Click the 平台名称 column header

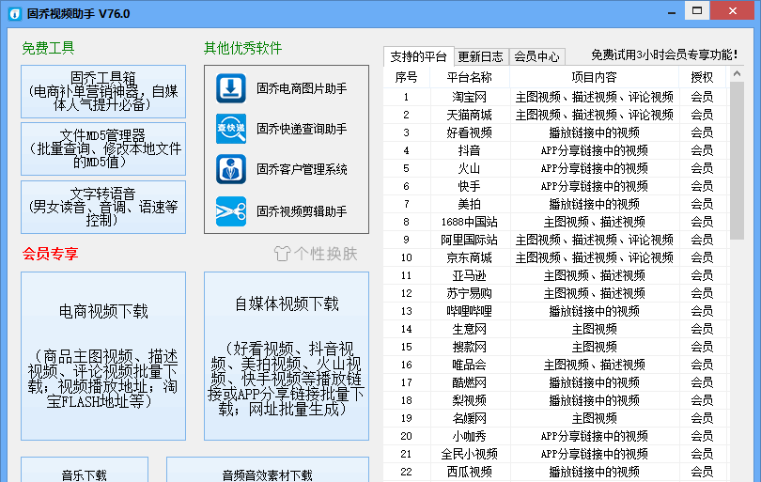tap(469, 77)
